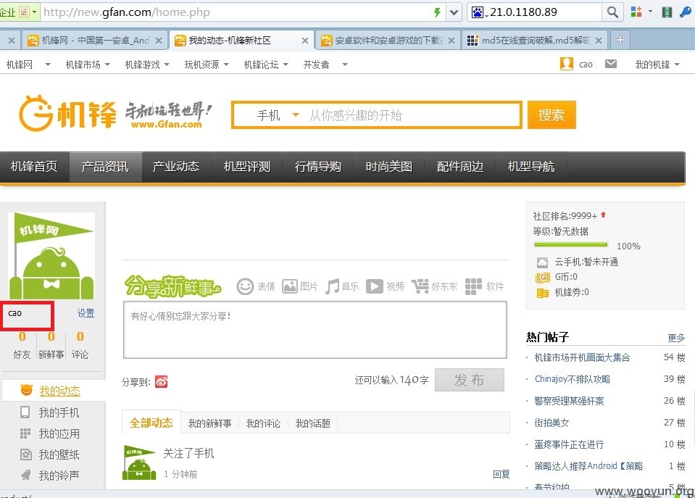Click 更多 beside 热门帖子

pos(676,338)
